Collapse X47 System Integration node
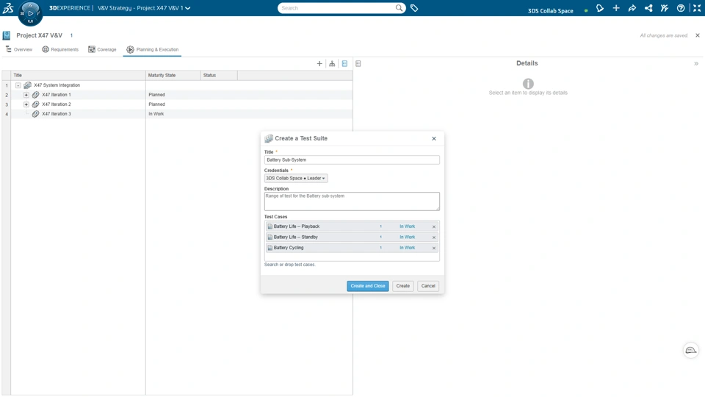 tap(18, 85)
